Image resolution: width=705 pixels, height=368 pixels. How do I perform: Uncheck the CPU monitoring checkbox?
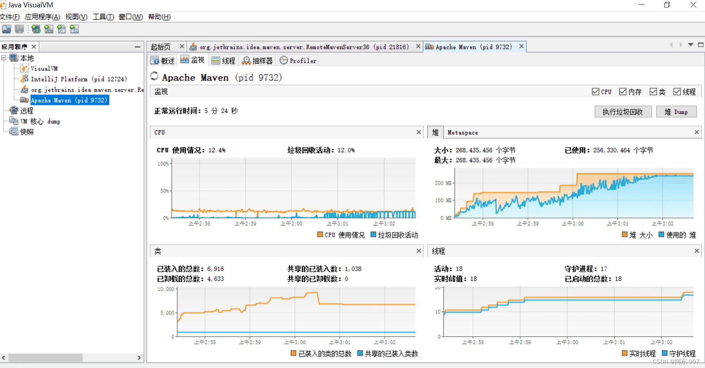click(x=596, y=92)
